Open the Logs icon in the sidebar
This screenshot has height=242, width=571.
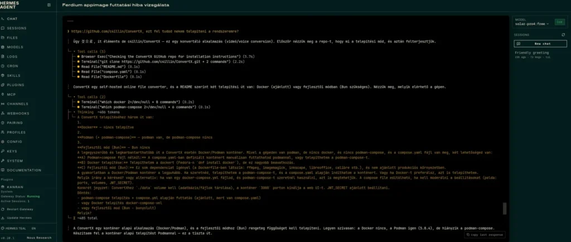[3, 56]
